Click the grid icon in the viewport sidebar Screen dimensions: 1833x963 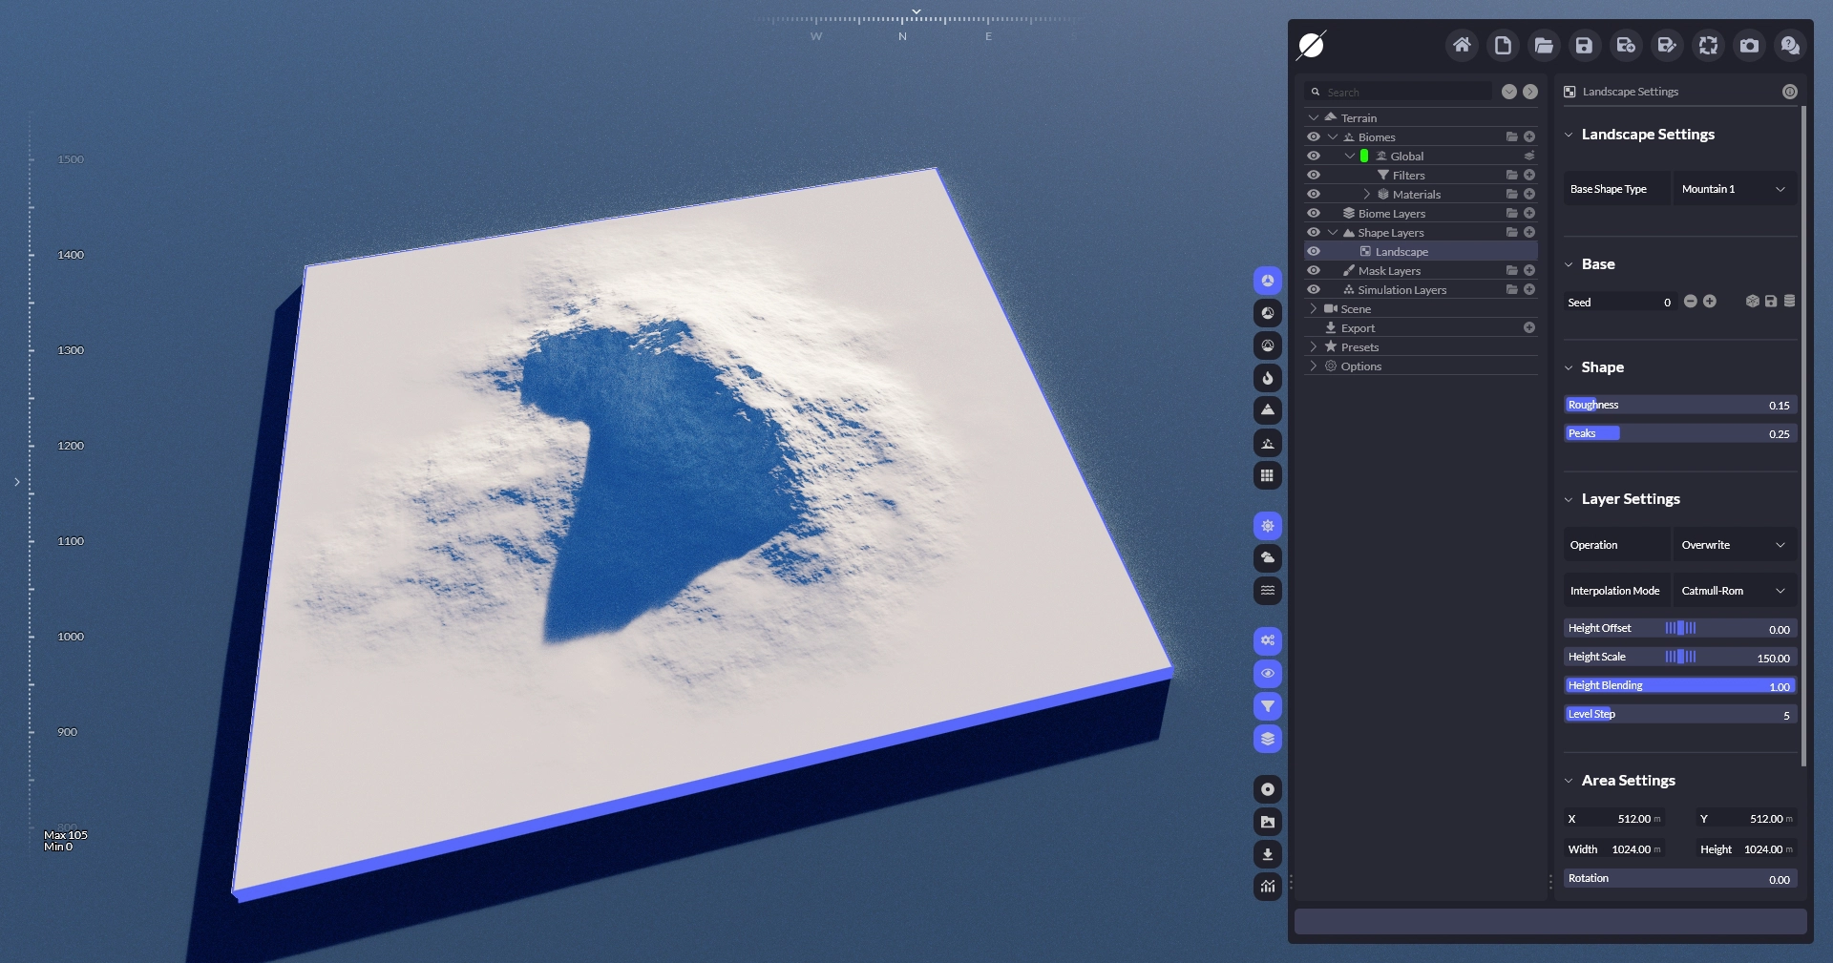(1267, 475)
